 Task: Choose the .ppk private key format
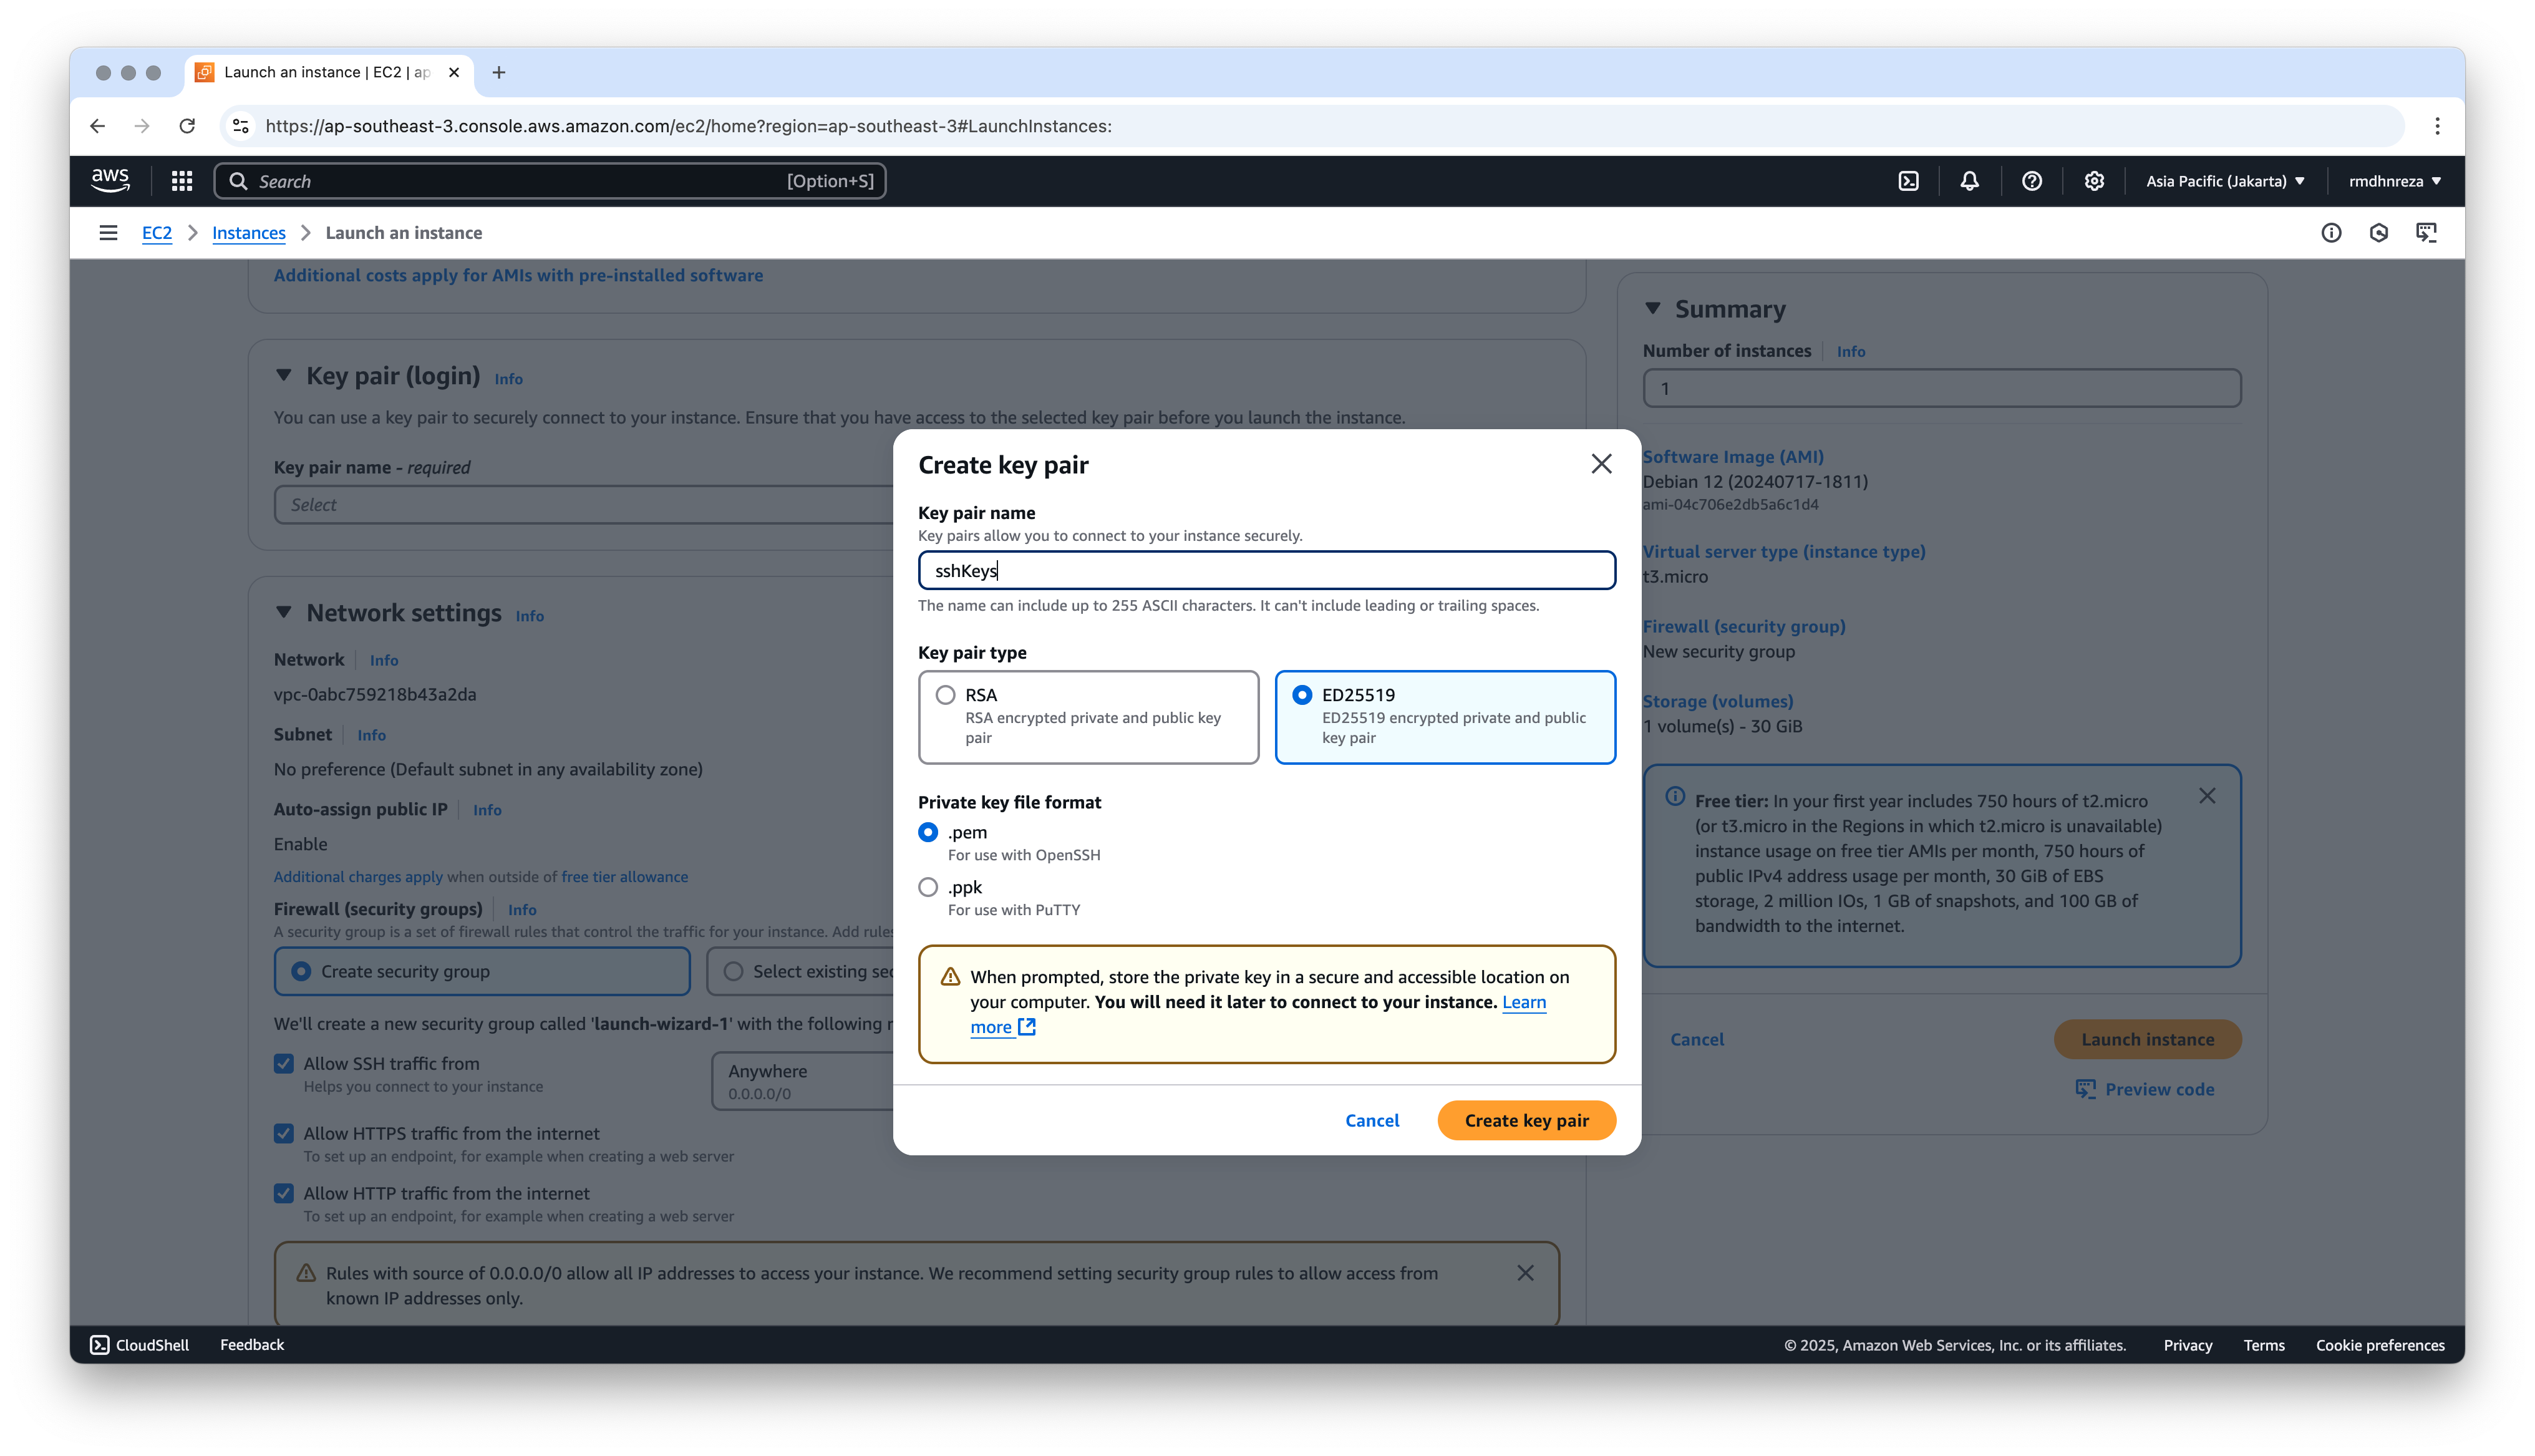pos(929,887)
